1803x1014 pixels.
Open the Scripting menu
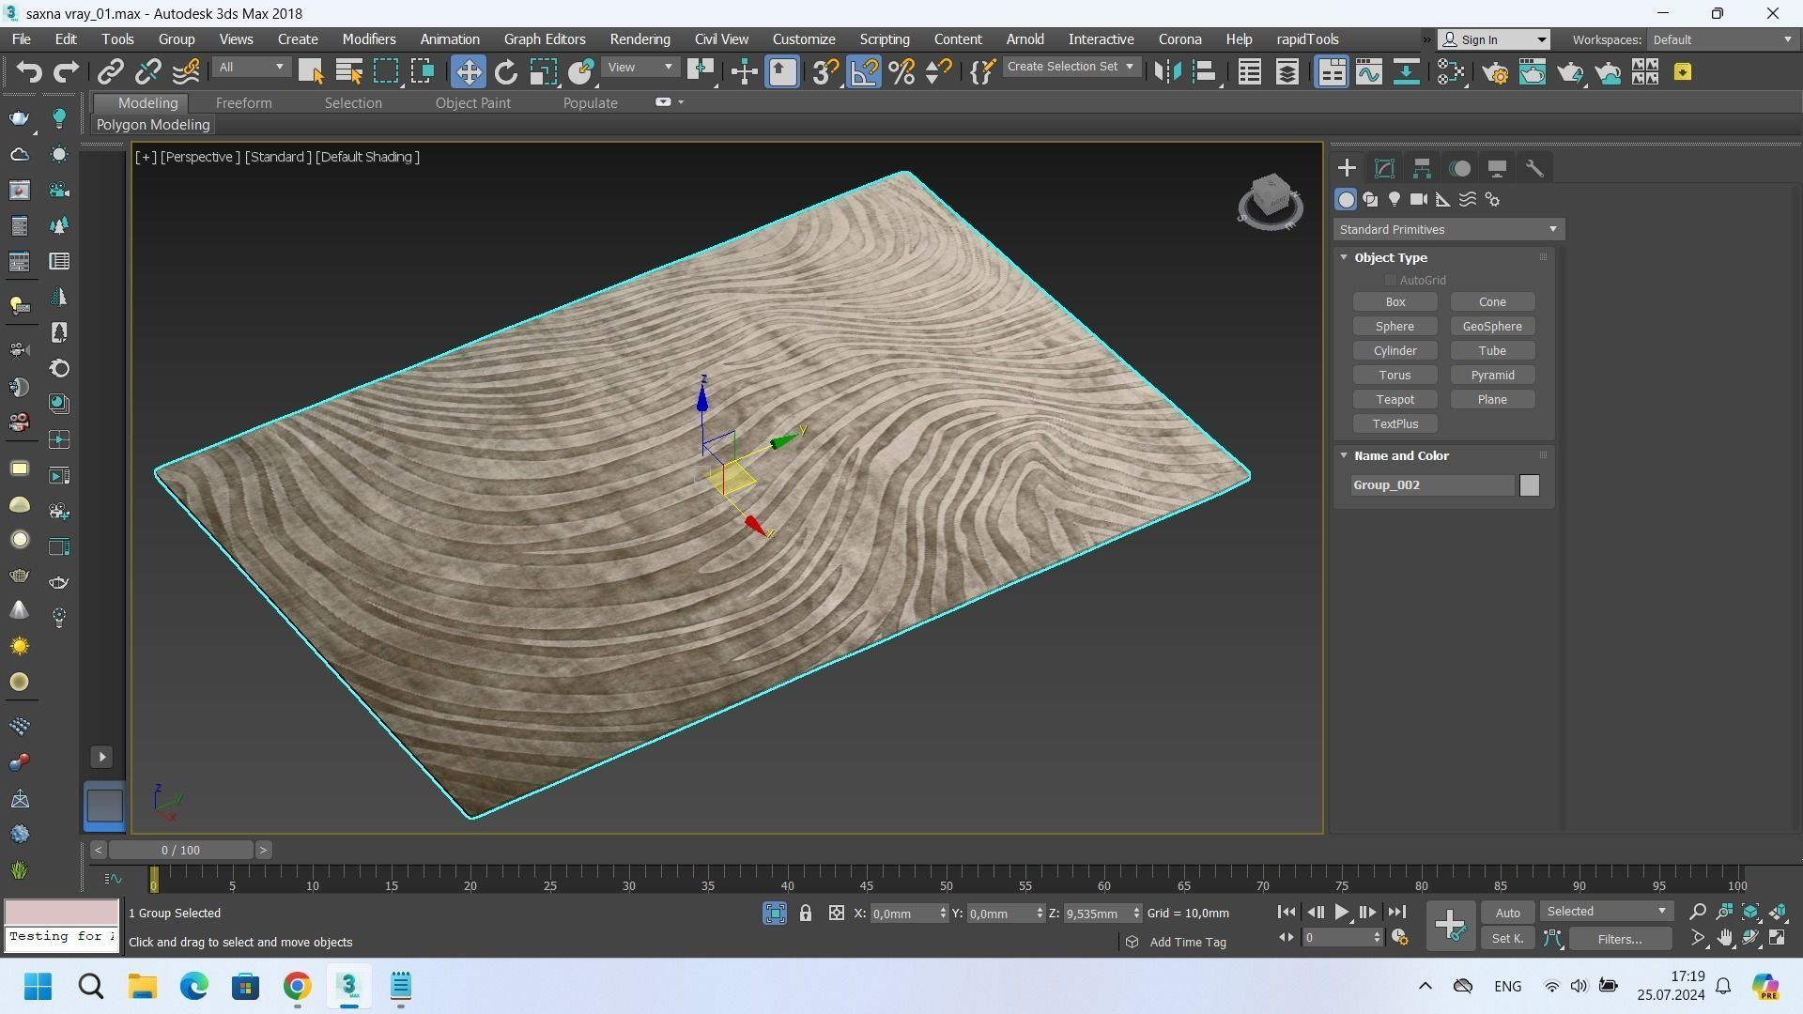tap(884, 39)
